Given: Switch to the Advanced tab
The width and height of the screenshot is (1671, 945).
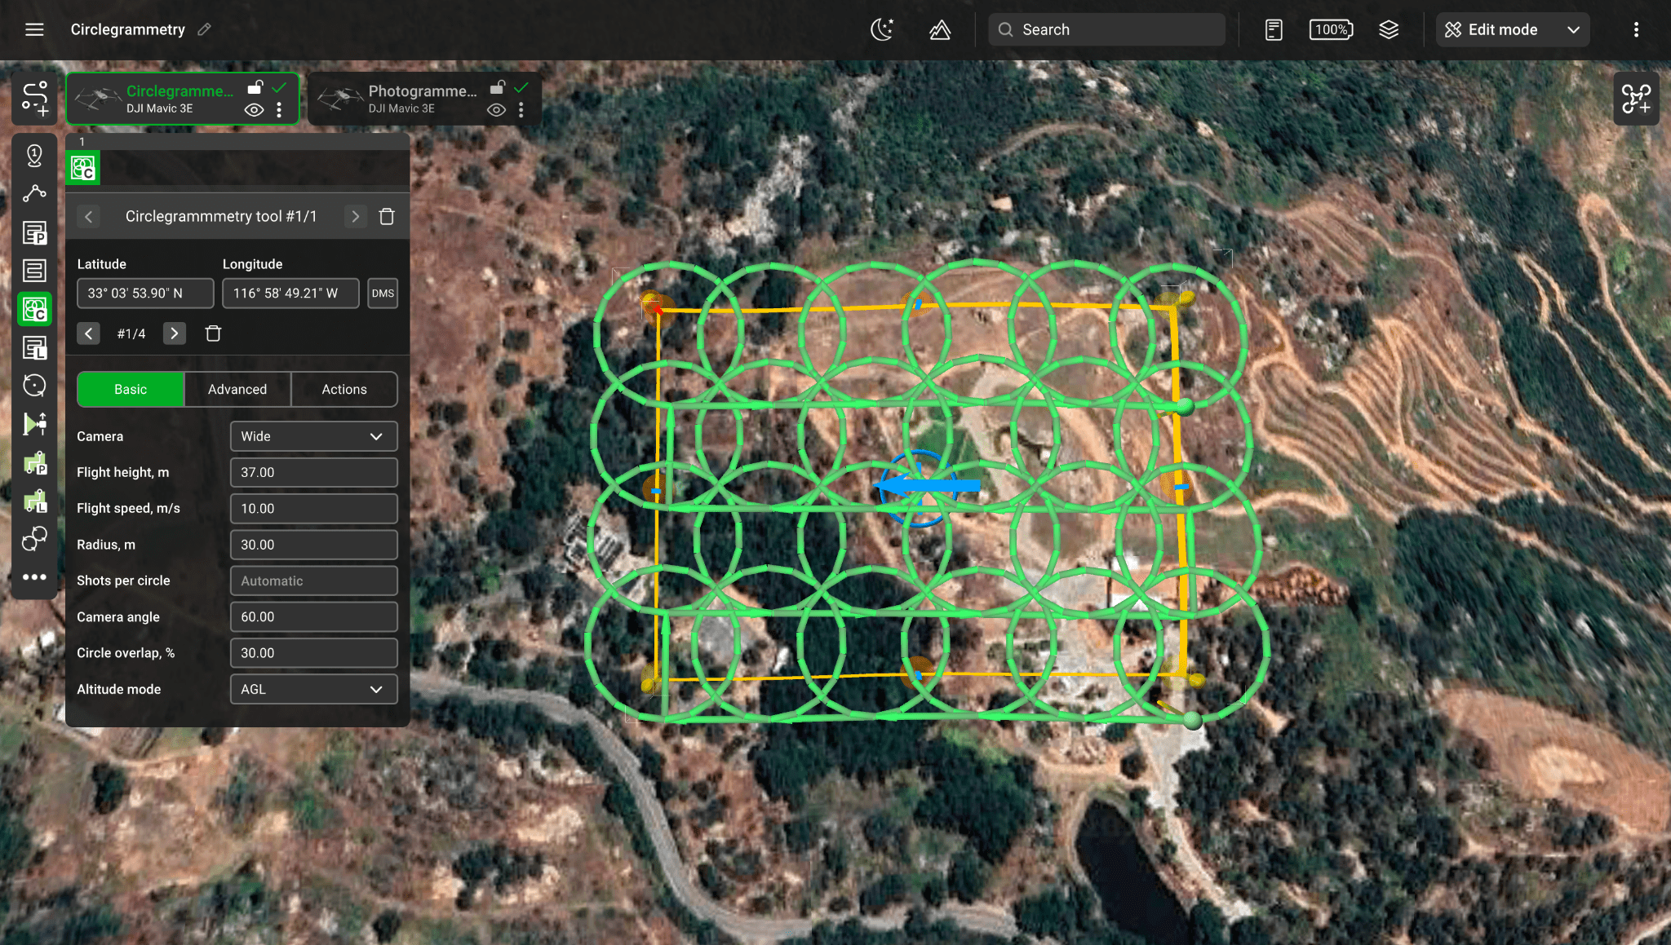Looking at the screenshot, I should point(237,389).
